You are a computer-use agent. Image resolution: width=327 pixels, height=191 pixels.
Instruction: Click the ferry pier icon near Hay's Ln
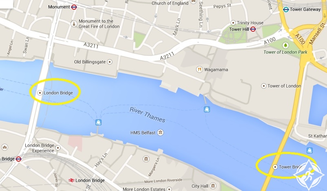[x=98, y=122]
